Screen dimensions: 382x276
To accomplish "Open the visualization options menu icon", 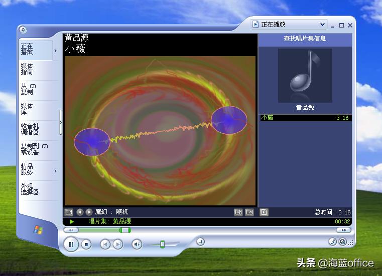I will 69,212.
